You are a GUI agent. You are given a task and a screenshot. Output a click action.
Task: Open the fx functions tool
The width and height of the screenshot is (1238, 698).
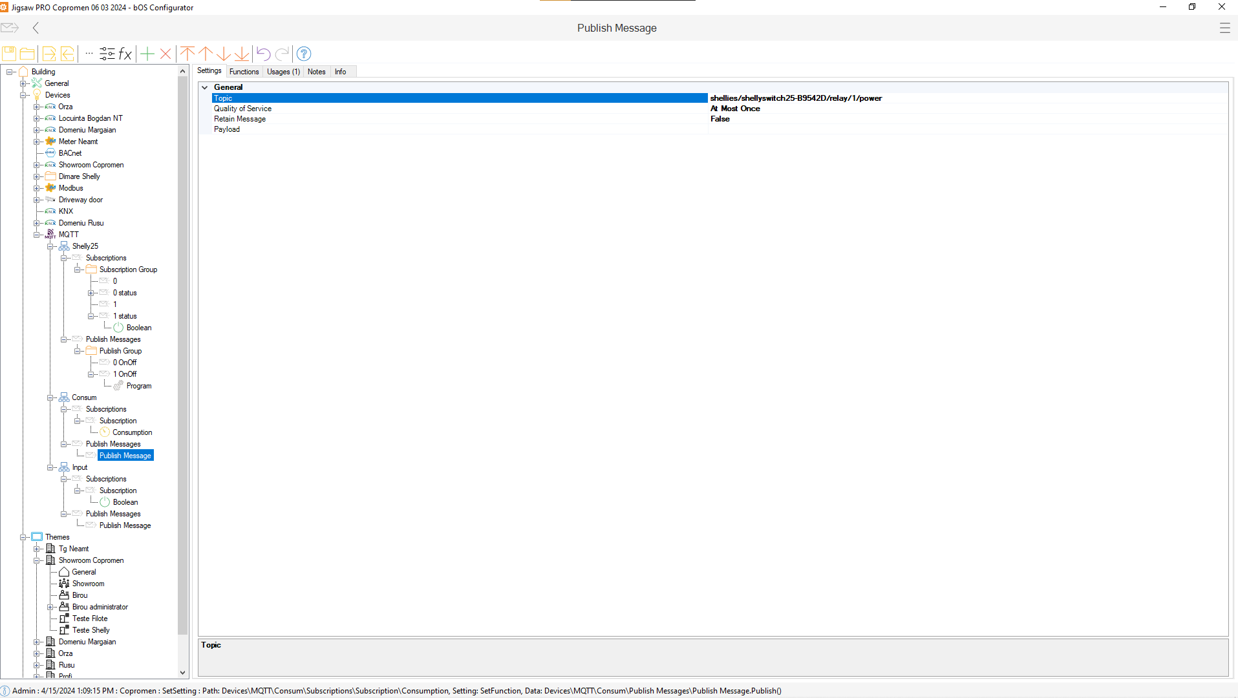pyautogui.click(x=125, y=54)
